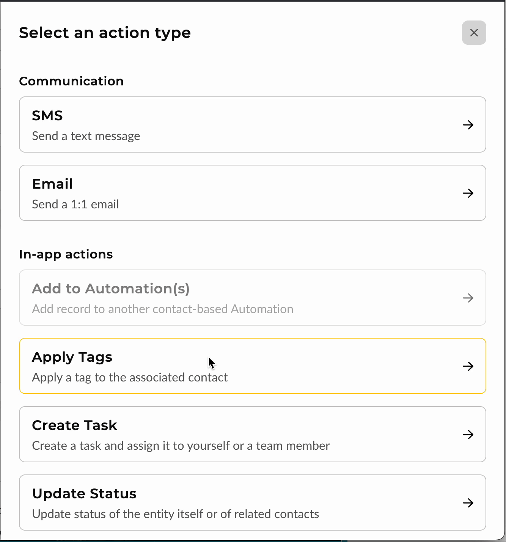Click the text Send a text message

point(86,136)
